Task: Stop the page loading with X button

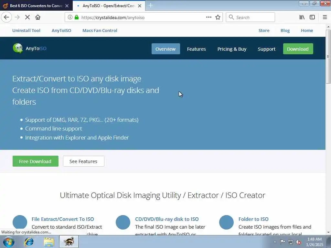Action: (27, 17)
